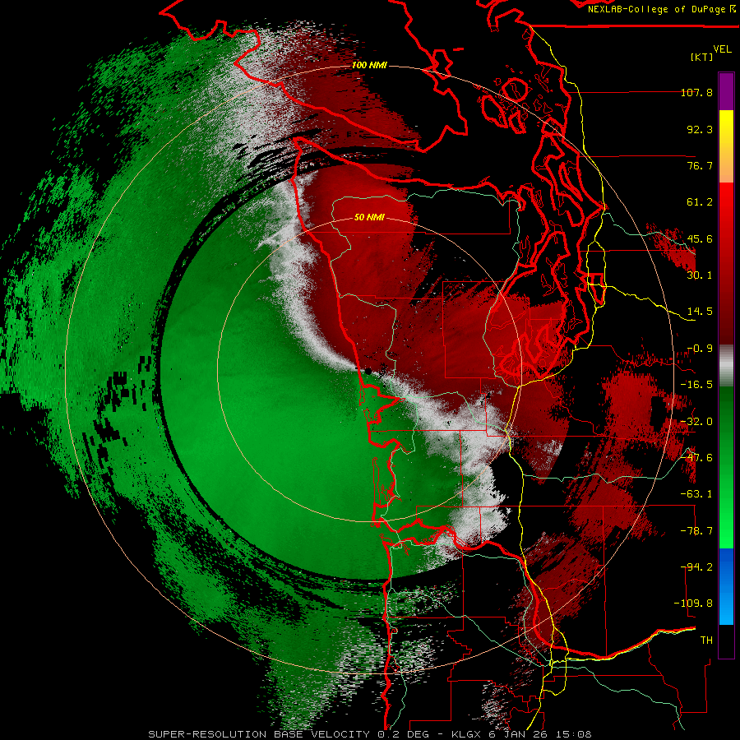Select the -94.2 velocity scale value

click(x=696, y=567)
